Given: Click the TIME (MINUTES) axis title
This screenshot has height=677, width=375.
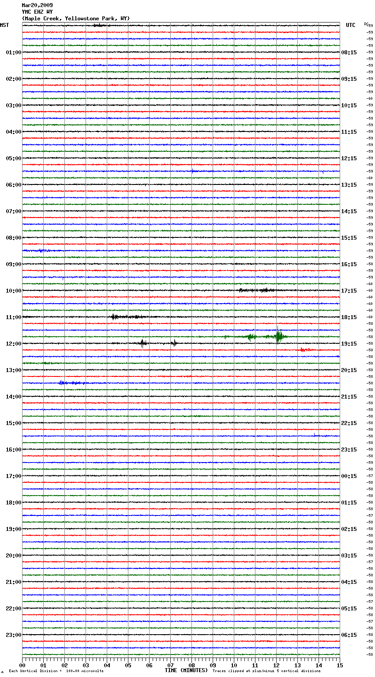Looking at the screenshot, I should (186, 670).
